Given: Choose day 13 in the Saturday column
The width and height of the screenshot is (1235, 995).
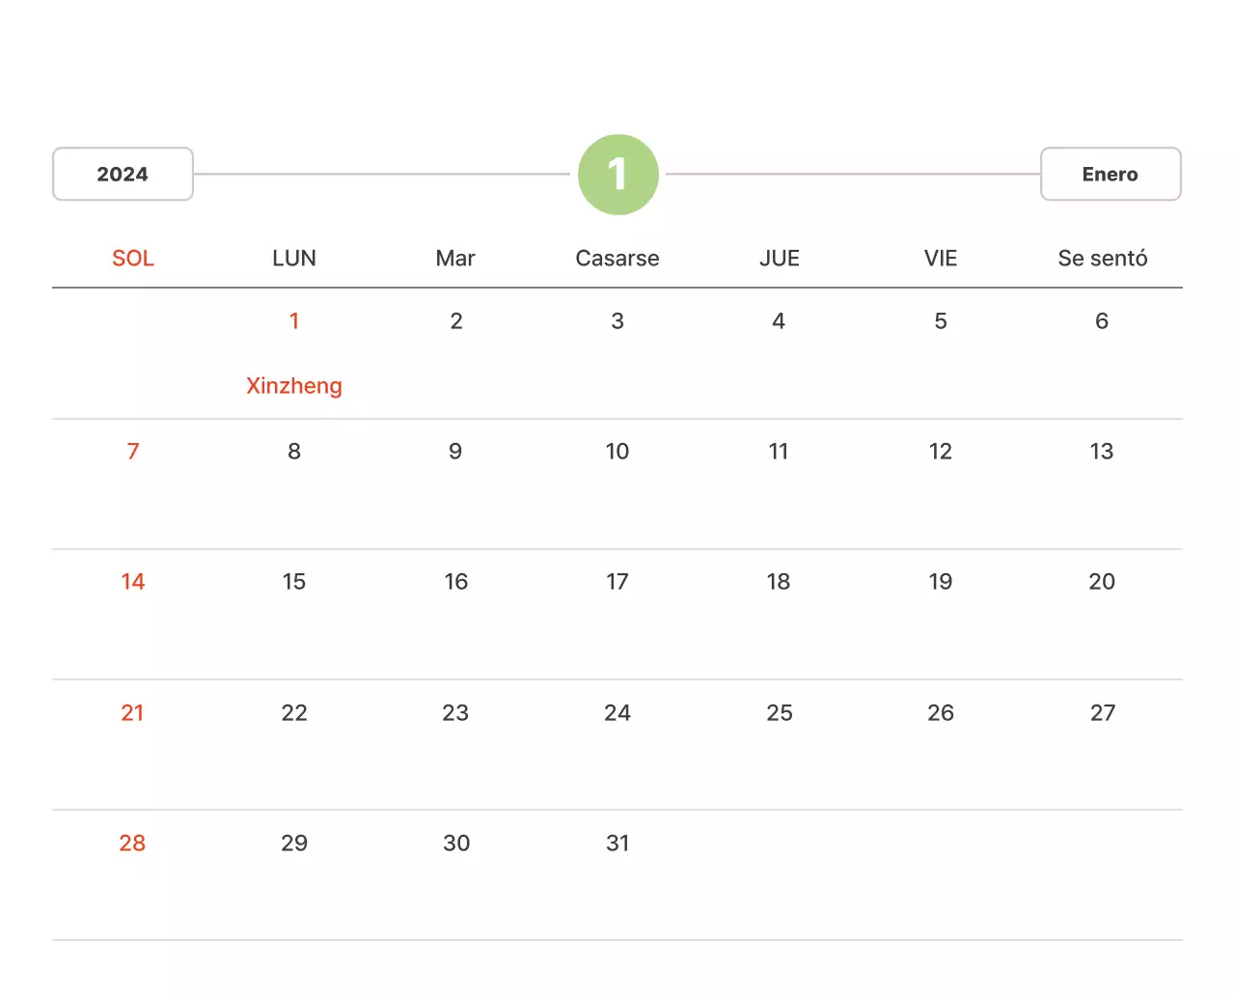Looking at the screenshot, I should (x=1102, y=451).
